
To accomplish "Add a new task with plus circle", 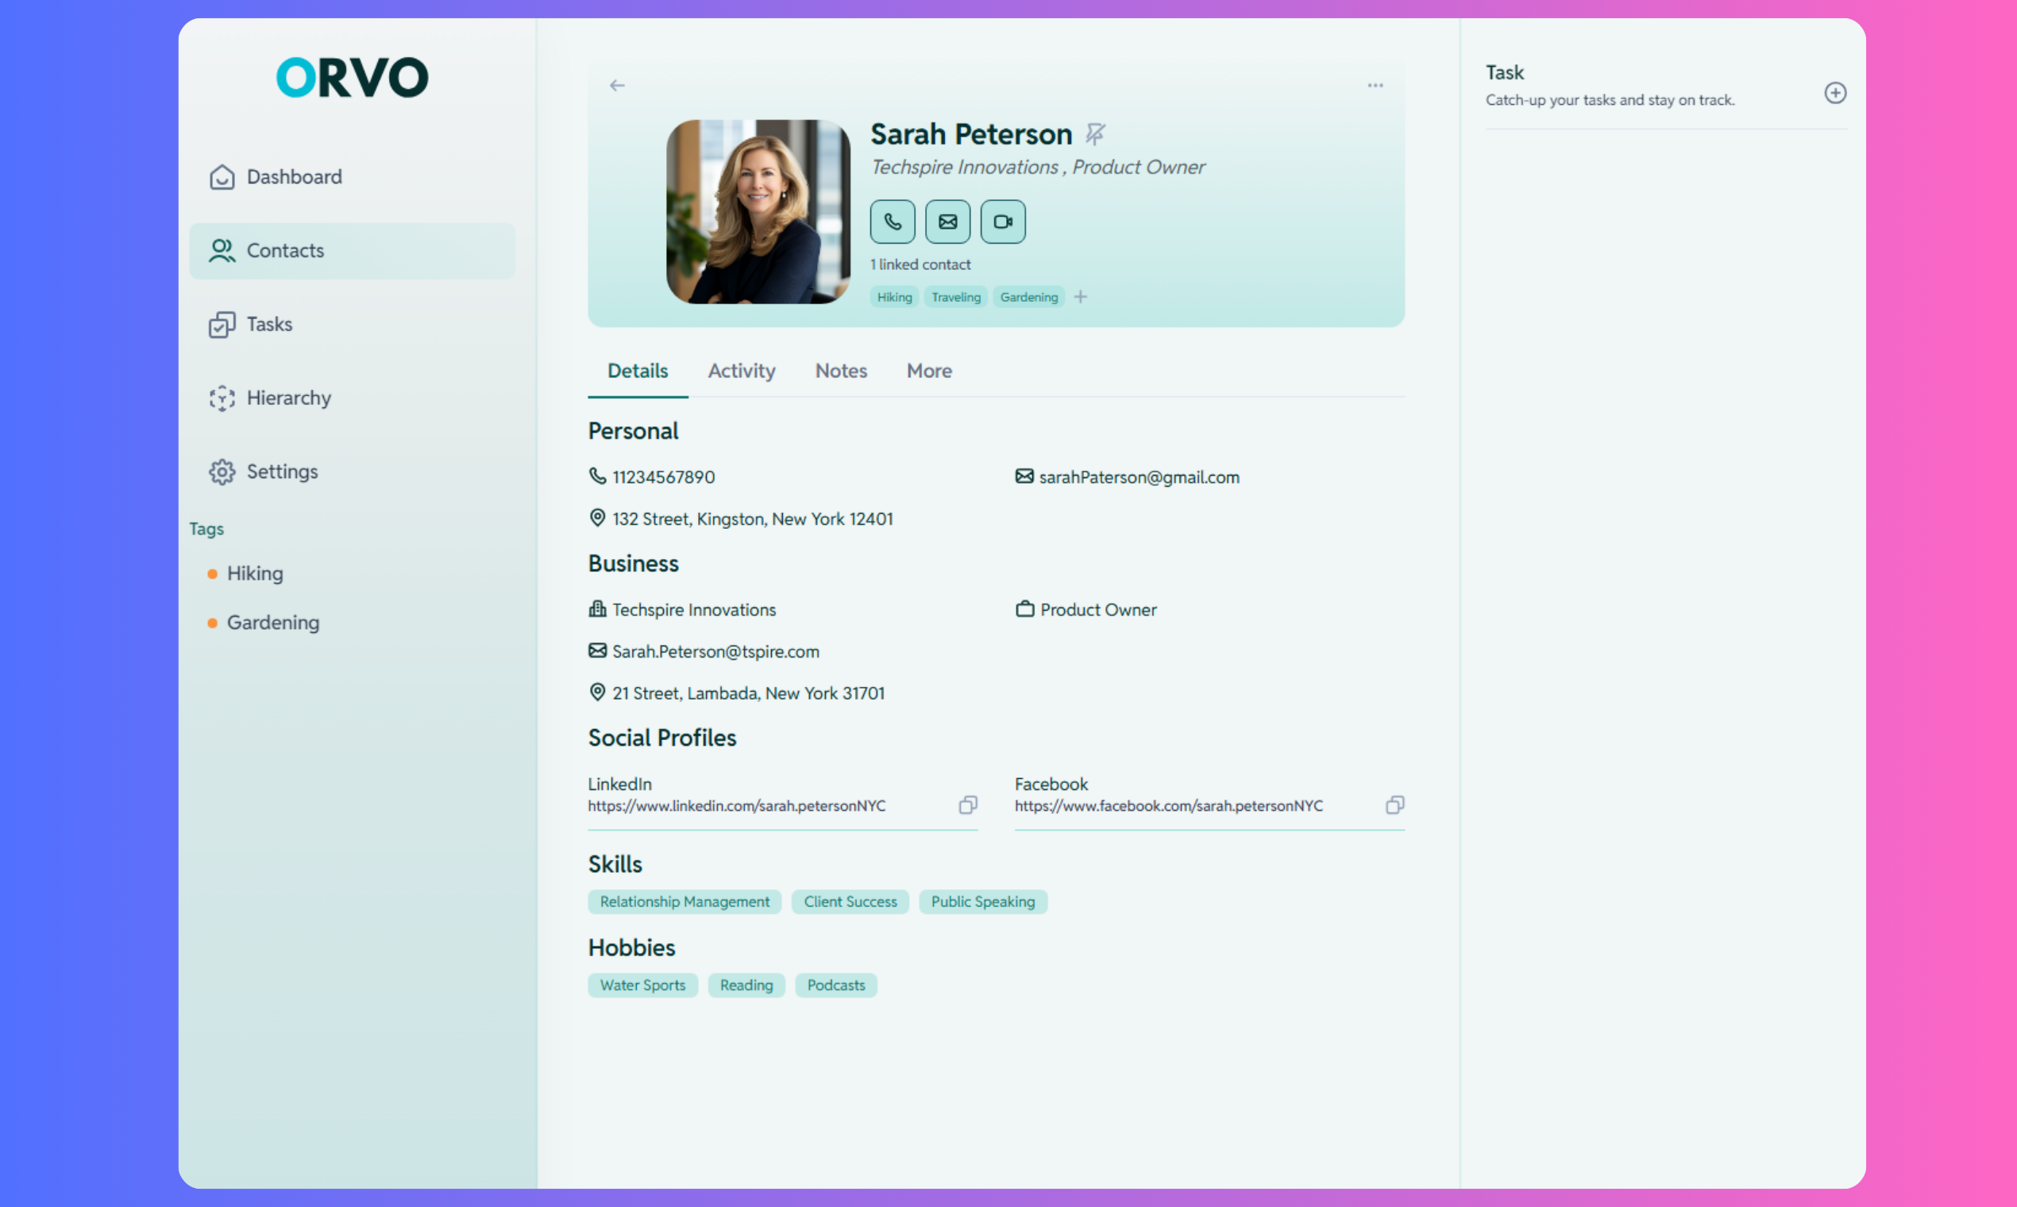I will pyautogui.click(x=1835, y=93).
